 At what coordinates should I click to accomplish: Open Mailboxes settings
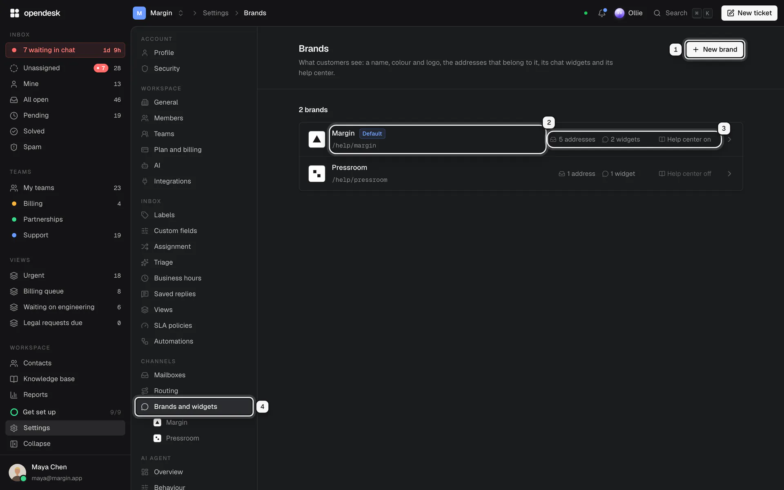coord(194,375)
